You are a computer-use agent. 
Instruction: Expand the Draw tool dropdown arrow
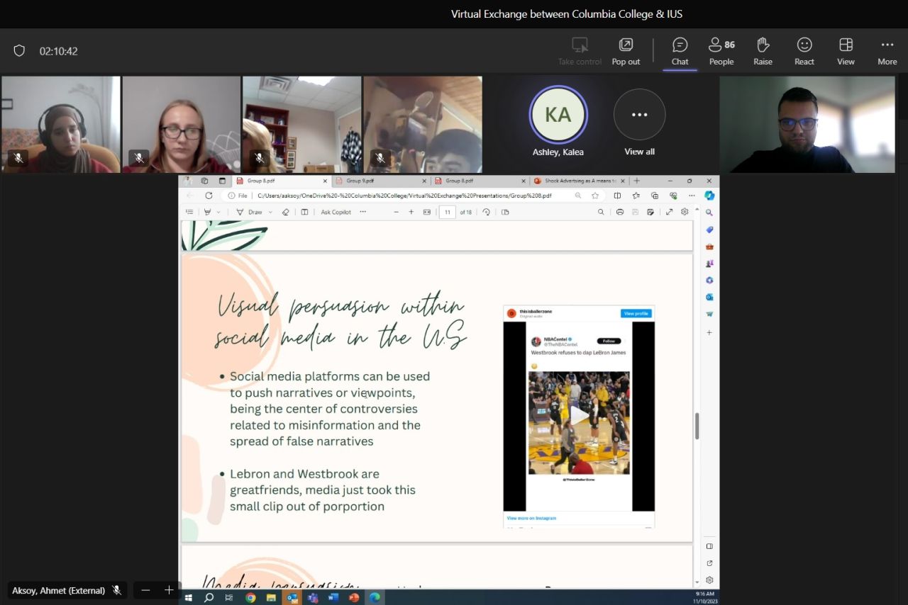(270, 213)
